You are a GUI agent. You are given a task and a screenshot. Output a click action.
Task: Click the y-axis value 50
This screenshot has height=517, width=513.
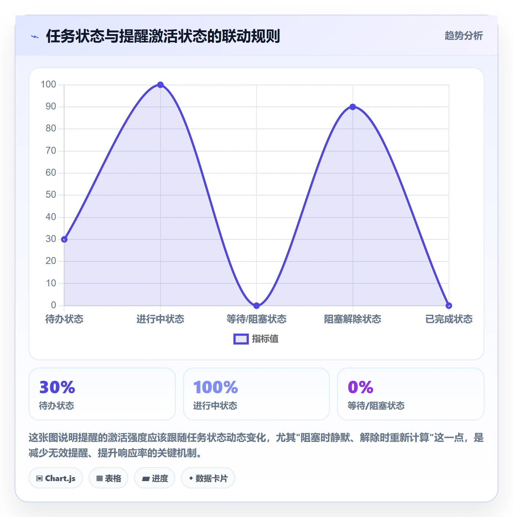coord(51,195)
